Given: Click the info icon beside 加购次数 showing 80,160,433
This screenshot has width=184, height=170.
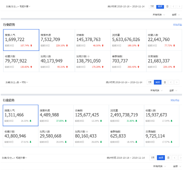Looking at the screenshot, I should pyautogui.click(x=87, y=132).
